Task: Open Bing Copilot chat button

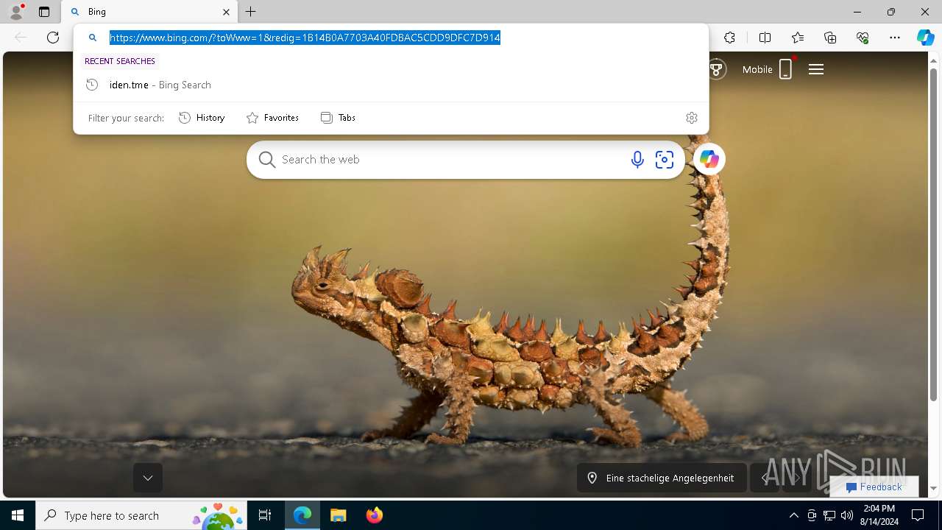Action: click(709, 159)
